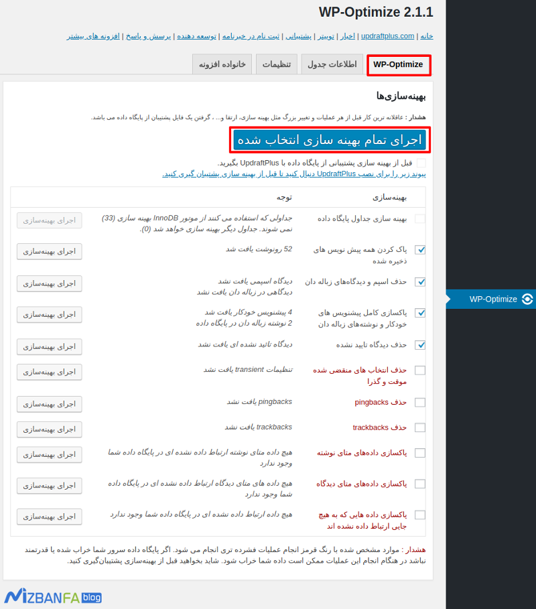The height and width of the screenshot is (609, 536).
Task: Click the توجه column header
Action: [284, 198]
